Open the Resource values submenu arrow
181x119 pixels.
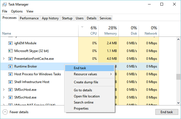click(x=111, y=74)
